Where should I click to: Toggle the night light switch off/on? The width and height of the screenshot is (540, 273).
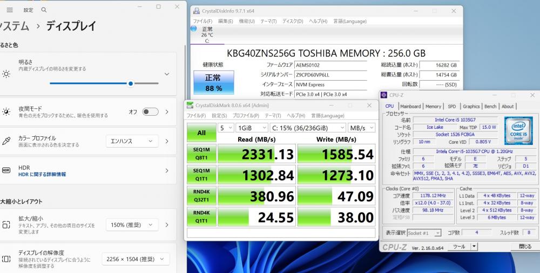pos(151,111)
